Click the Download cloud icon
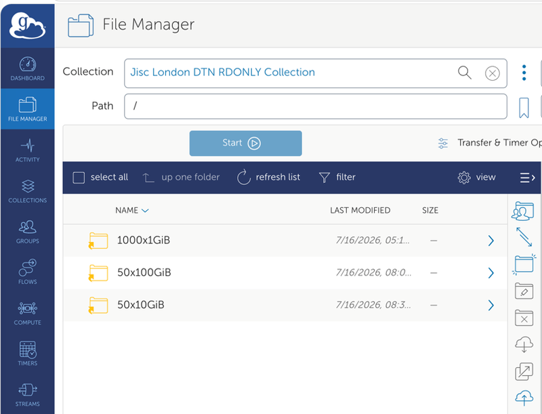542x414 pixels. point(524,344)
